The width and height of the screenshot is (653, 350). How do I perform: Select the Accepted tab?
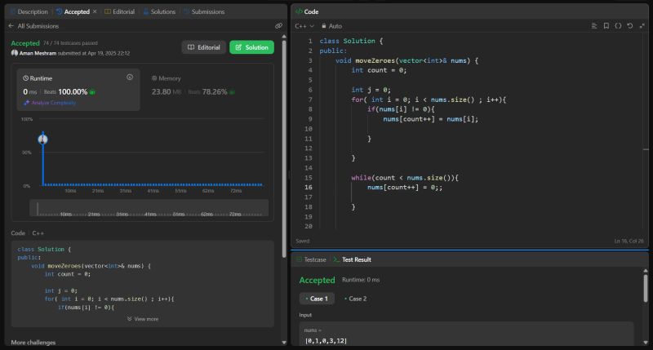tap(73, 11)
